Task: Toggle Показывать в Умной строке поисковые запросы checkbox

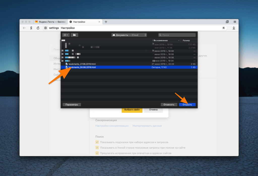Action: (97, 148)
